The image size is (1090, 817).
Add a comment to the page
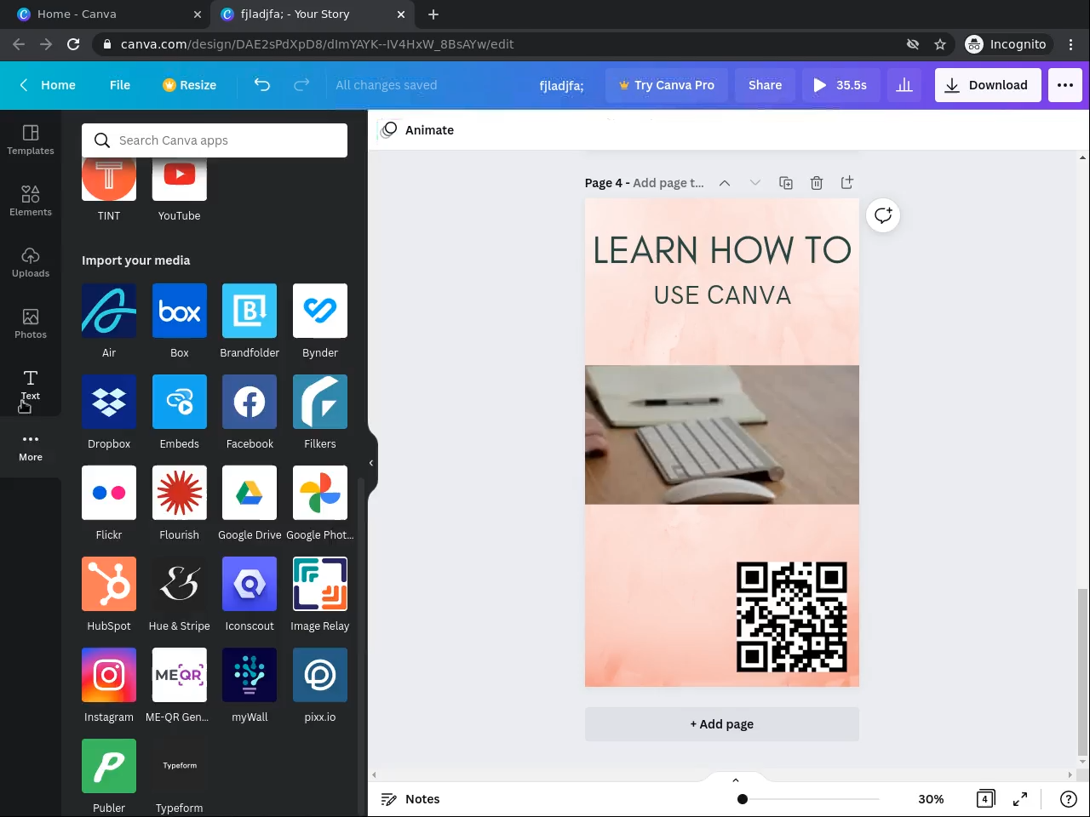[883, 215]
